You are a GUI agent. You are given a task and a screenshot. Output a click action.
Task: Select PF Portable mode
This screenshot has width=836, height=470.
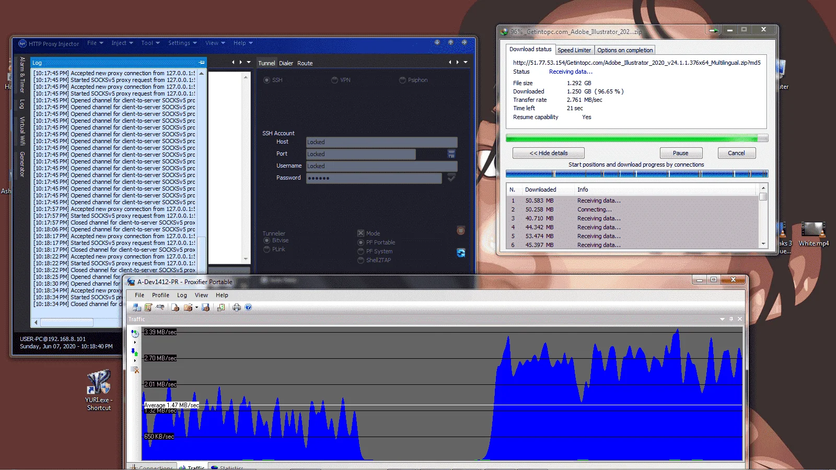click(361, 242)
